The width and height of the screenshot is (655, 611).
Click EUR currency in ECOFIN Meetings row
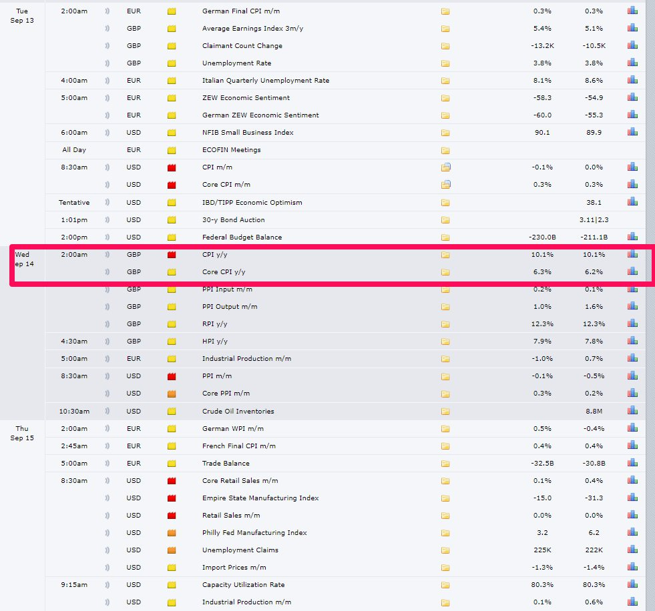(x=134, y=149)
